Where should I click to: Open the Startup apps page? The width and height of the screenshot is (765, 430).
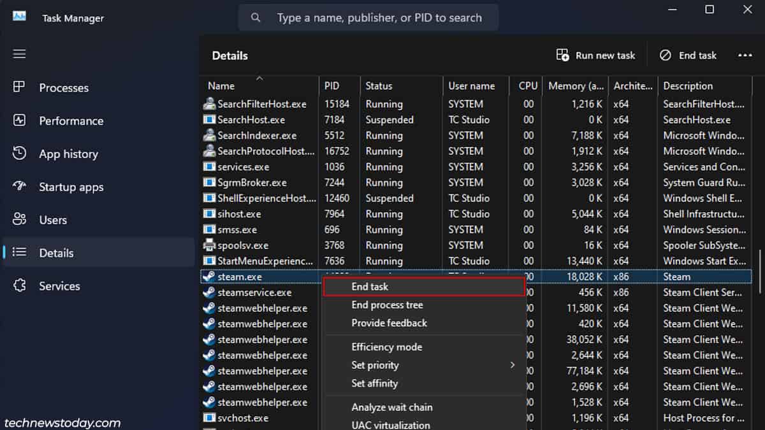coord(99,187)
